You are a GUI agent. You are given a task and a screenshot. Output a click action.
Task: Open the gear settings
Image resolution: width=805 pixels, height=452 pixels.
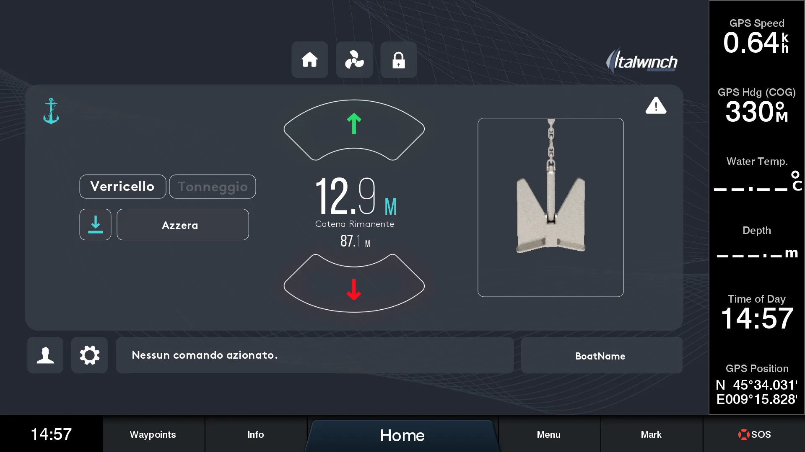coord(89,355)
